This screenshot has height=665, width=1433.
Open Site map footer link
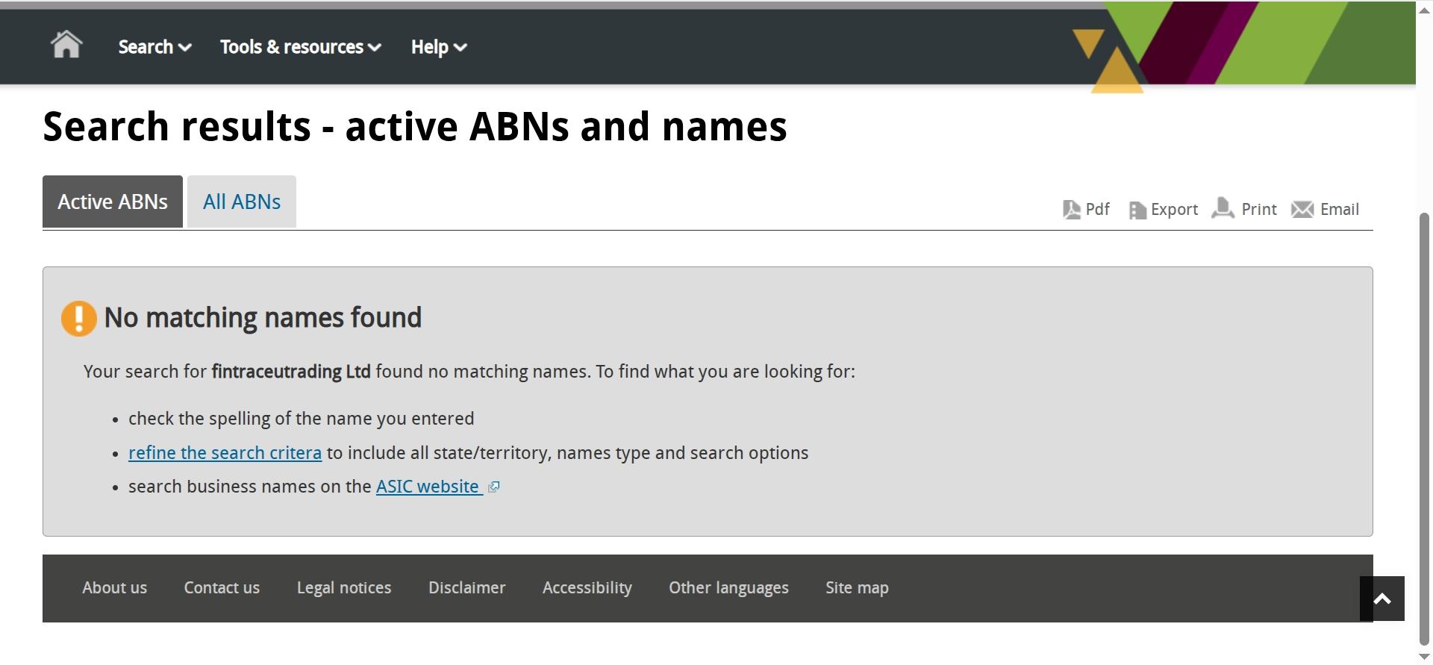[857, 588]
